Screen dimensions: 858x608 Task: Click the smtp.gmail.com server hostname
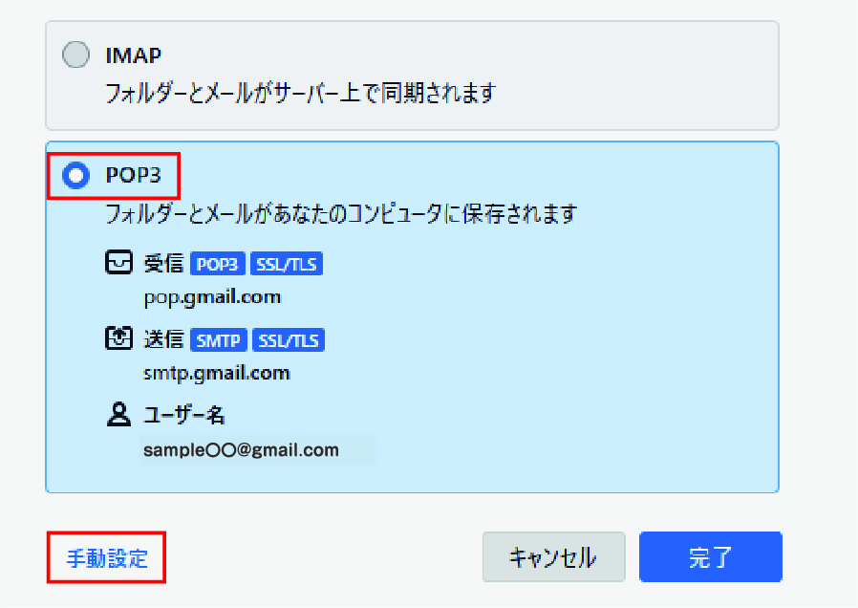(x=216, y=372)
